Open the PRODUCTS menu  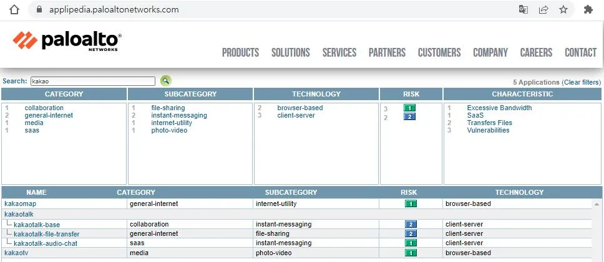pyautogui.click(x=240, y=52)
